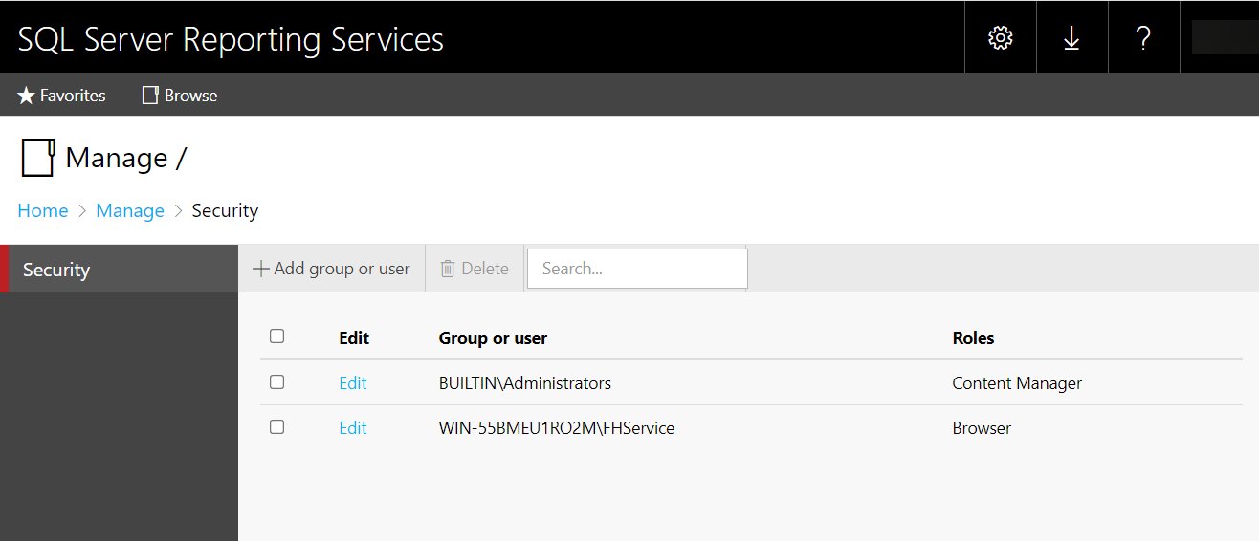1259x541 pixels.
Task: Click the Delete button label
Action: click(485, 269)
